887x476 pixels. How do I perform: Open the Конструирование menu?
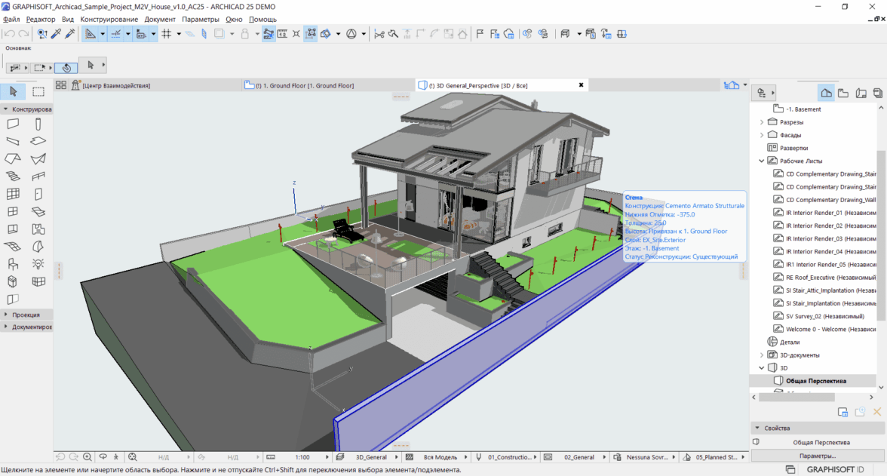(109, 19)
